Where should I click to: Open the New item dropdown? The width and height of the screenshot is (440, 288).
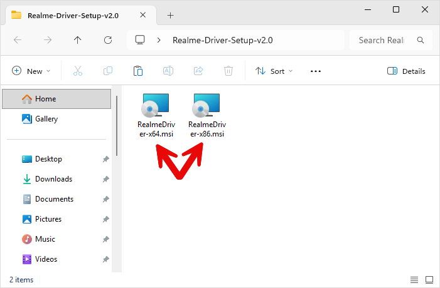click(31, 71)
